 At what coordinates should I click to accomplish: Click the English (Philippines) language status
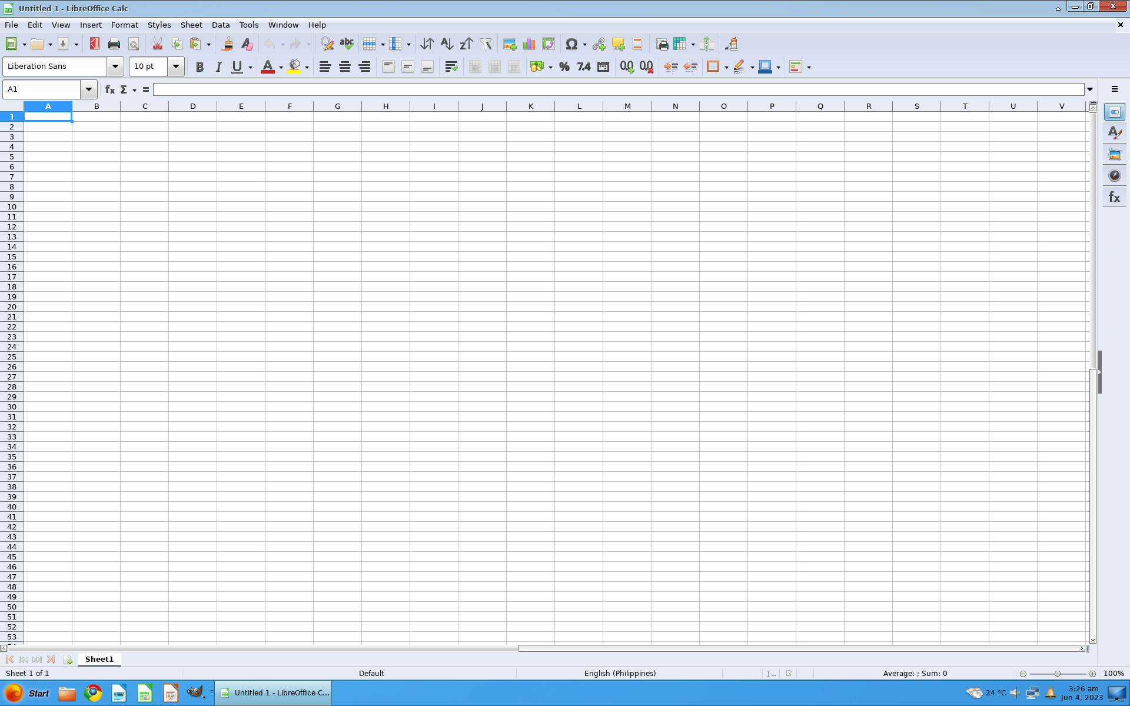[x=619, y=673]
